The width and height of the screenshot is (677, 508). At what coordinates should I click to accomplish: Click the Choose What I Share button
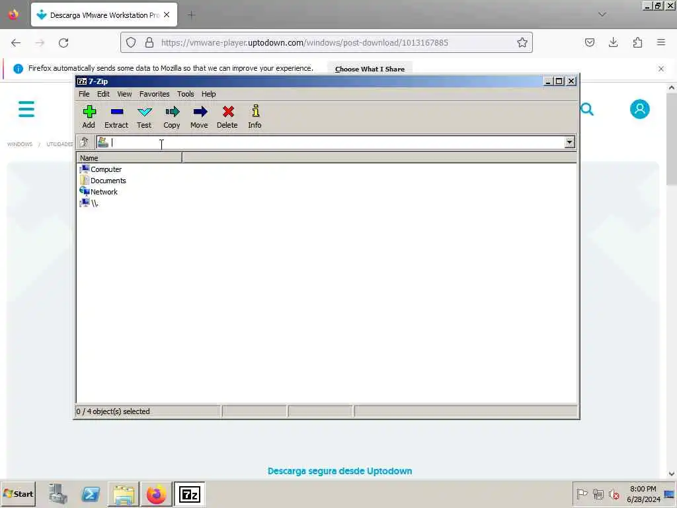(370, 69)
